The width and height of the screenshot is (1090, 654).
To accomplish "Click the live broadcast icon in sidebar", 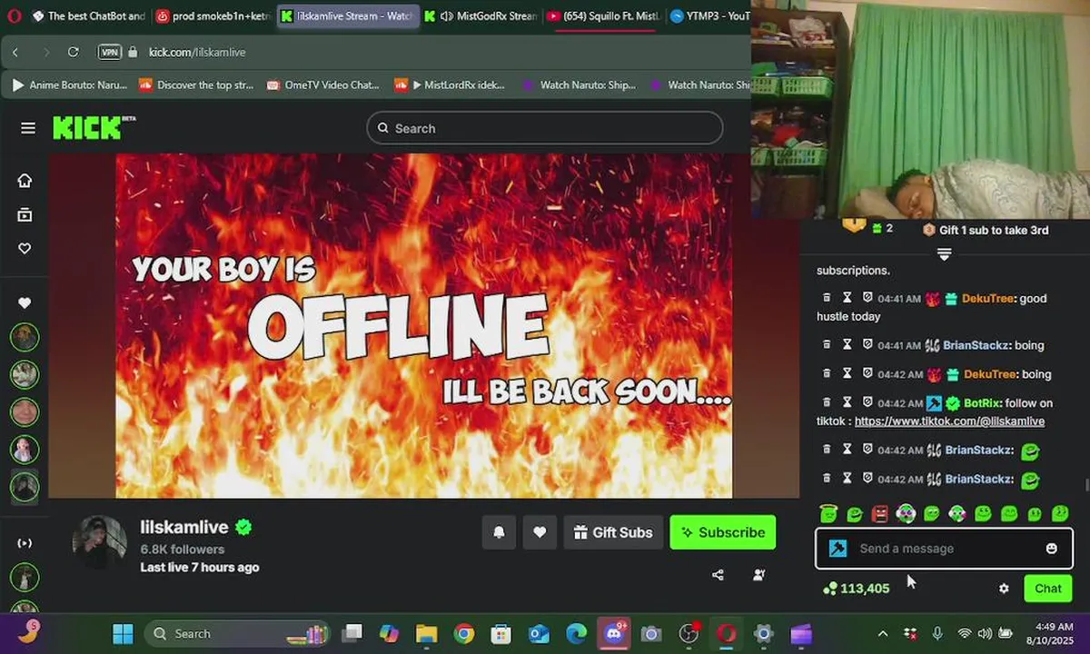I will [x=25, y=543].
